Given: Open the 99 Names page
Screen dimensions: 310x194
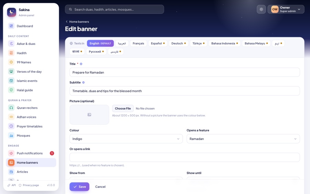Looking at the screenshot, I should tap(31, 62).
